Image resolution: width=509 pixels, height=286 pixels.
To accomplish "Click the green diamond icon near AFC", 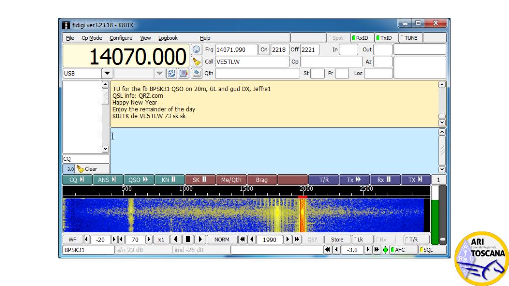I will pos(385,250).
